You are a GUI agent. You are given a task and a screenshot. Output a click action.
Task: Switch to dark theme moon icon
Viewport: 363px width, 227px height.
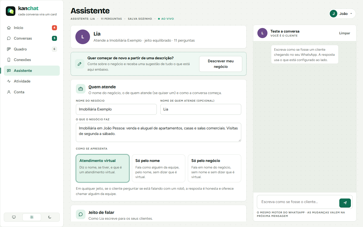(50, 217)
